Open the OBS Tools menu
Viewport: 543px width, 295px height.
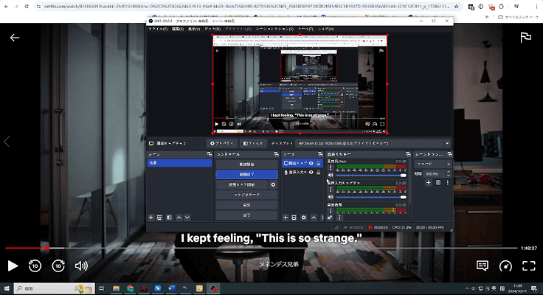pos(305,29)
